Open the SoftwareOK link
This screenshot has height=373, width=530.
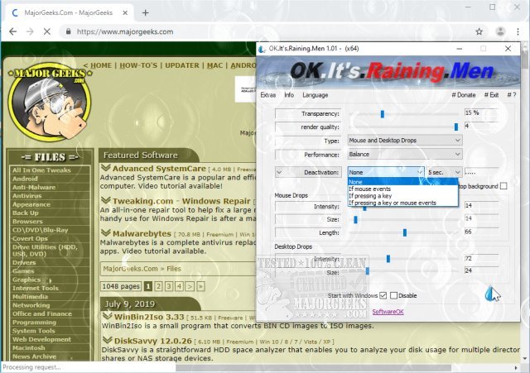[x=388, y=312]
